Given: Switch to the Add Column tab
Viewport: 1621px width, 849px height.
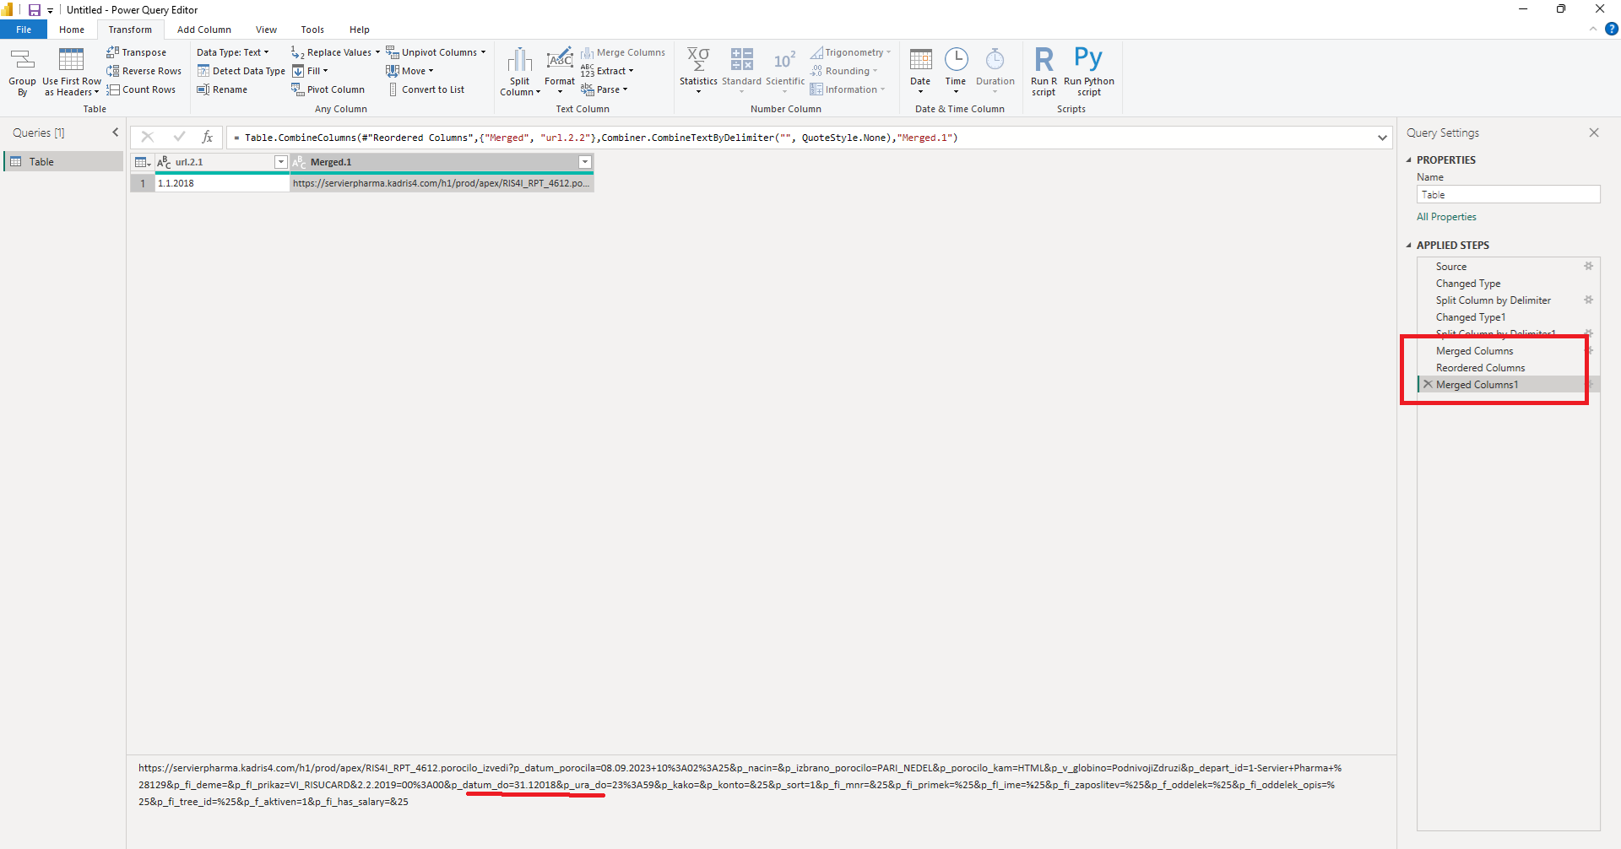Looking at the screenshot, I should tap(204, 30).
